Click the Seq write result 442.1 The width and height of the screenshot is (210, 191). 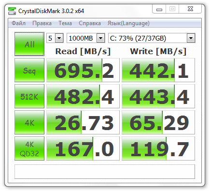click(158, 70)
